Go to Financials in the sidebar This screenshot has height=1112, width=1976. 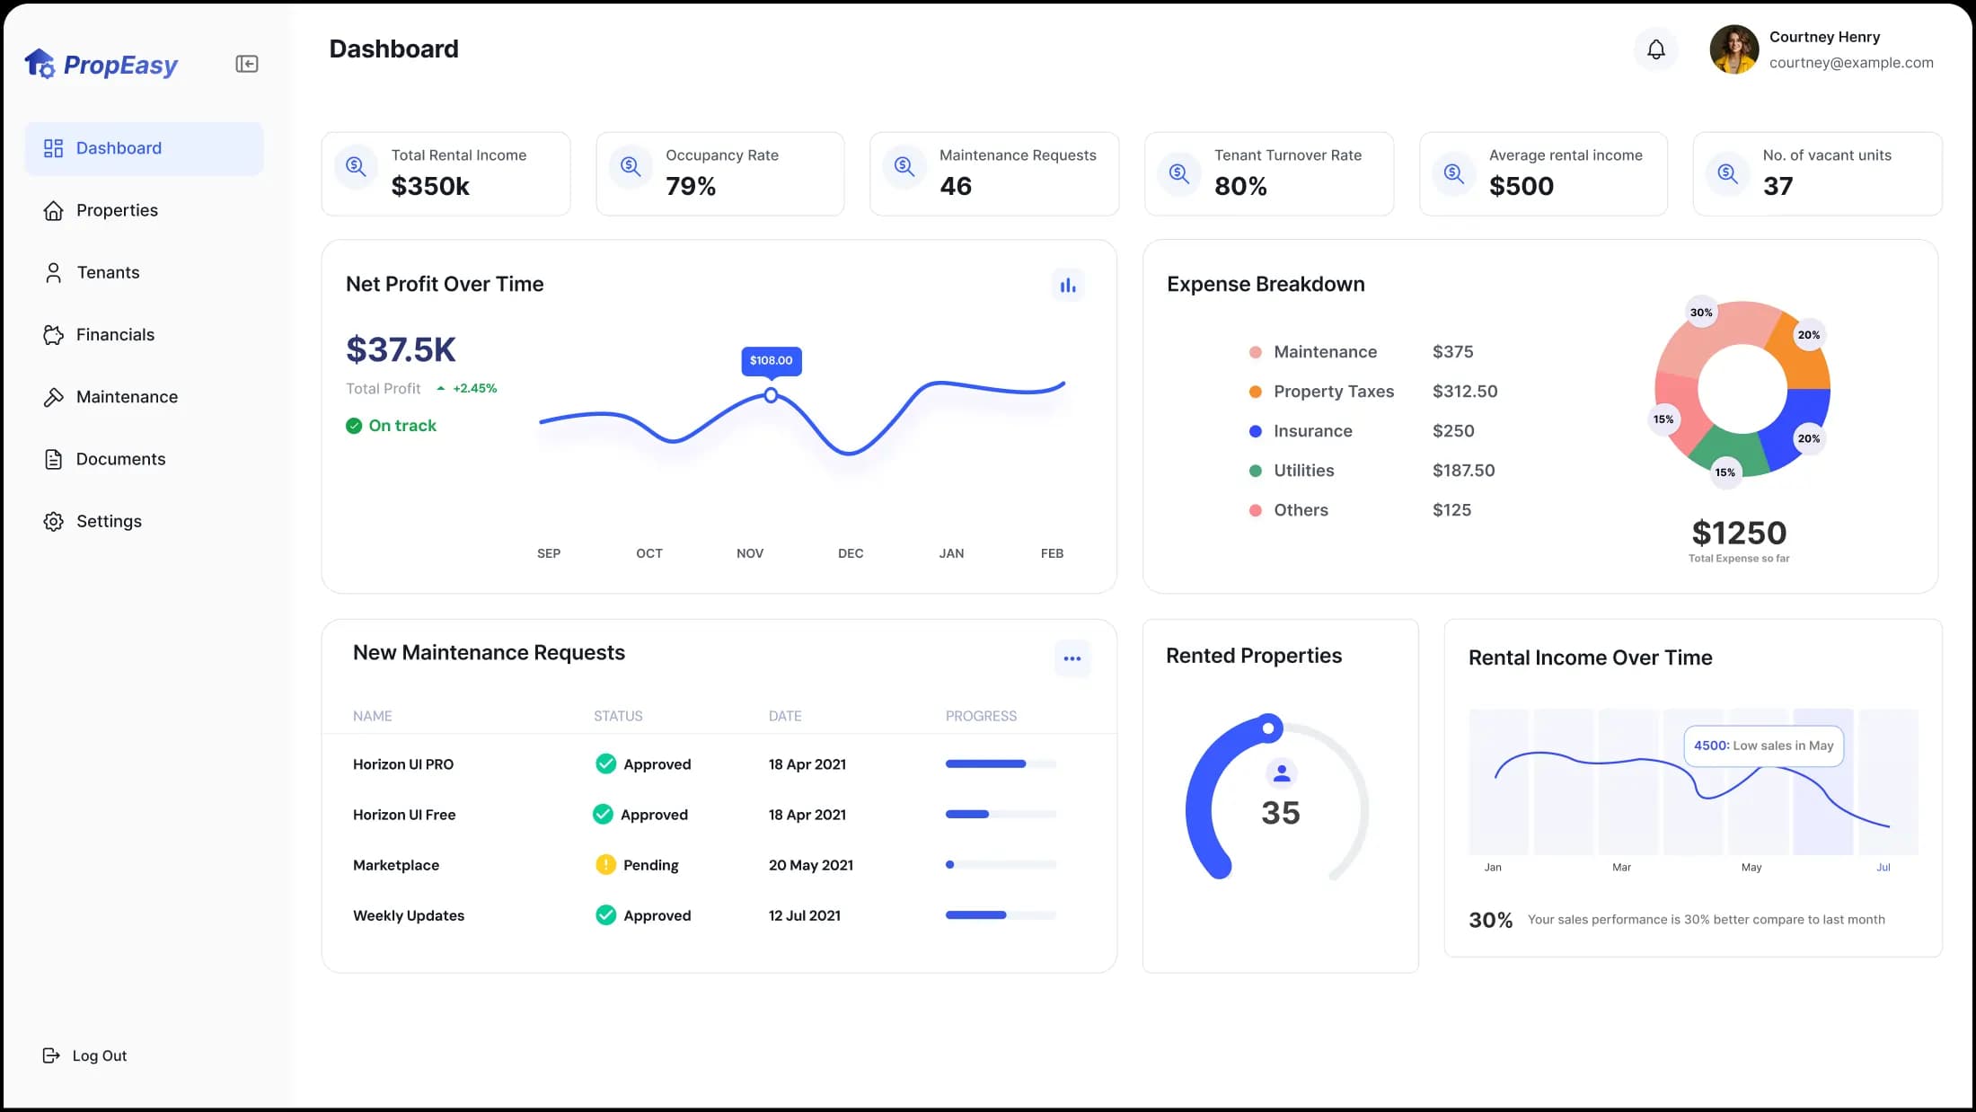click(115, 335)
